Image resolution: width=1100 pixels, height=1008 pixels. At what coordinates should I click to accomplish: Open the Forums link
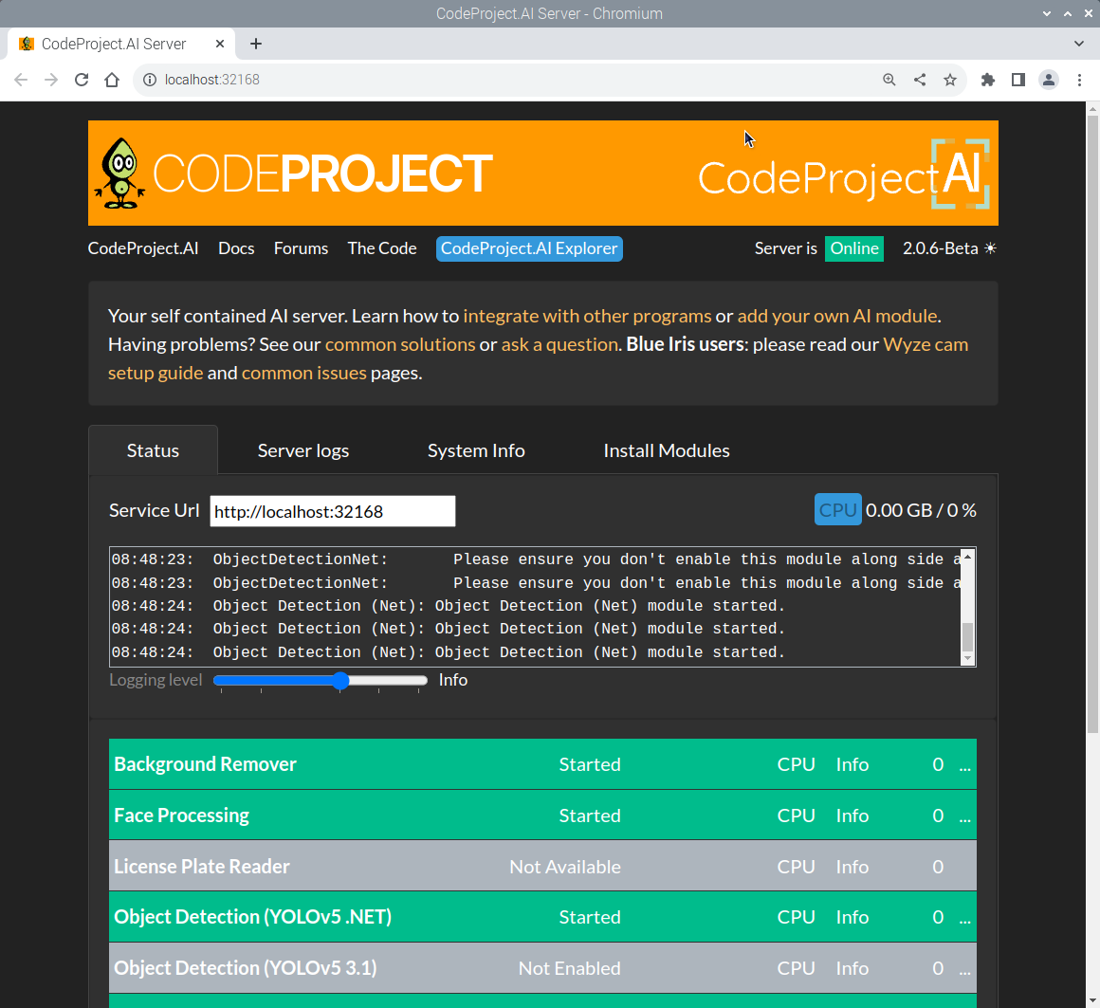pos(301,248)
